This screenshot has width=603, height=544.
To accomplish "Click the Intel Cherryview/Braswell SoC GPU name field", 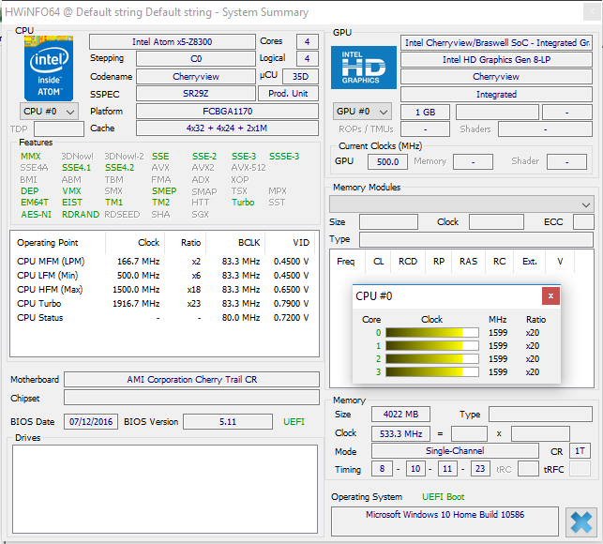I will [496, 43].
